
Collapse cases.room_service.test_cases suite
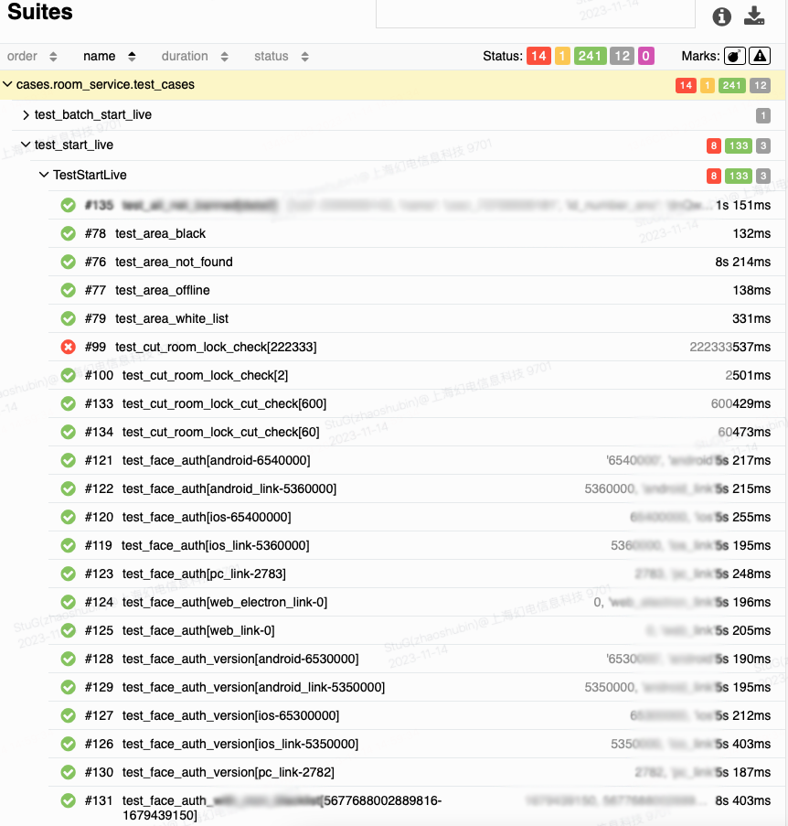pos(393,85)
